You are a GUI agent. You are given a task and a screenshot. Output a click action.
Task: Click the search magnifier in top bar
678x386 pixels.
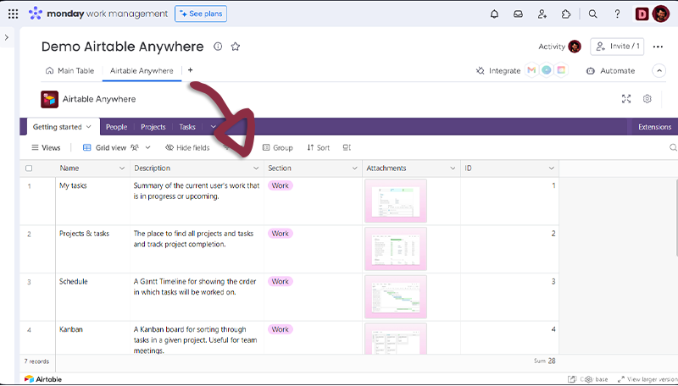(593, 14)
